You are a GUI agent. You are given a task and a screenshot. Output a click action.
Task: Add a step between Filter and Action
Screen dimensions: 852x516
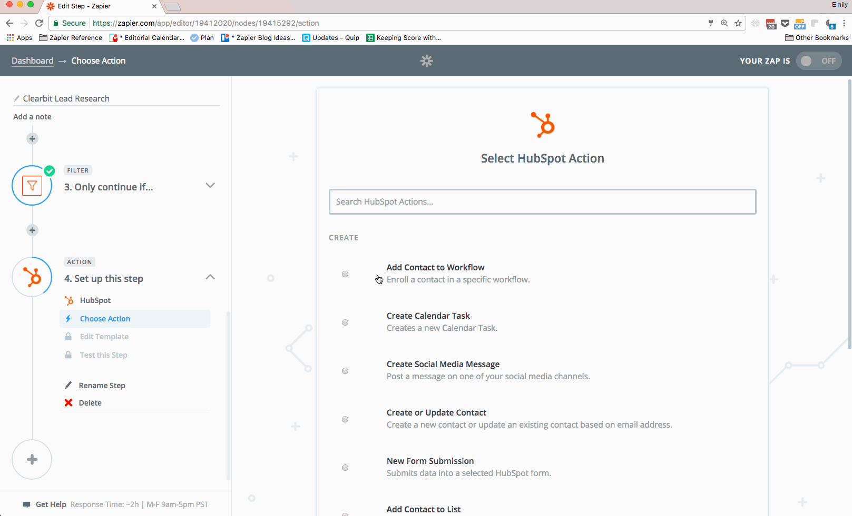click(32, 230)
